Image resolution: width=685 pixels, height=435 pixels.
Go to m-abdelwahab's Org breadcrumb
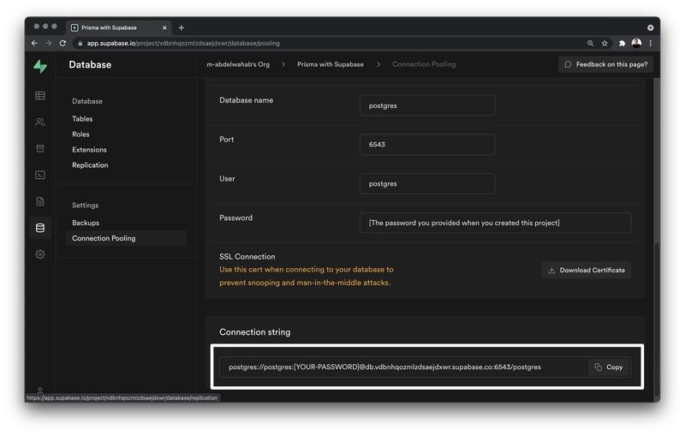pos(238,64)
